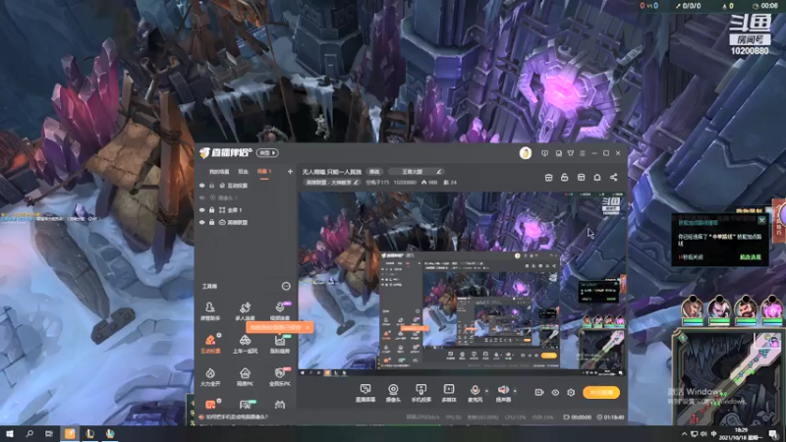Add a camera source
This screenshot has height=442, width=786.
pos(393,393)
